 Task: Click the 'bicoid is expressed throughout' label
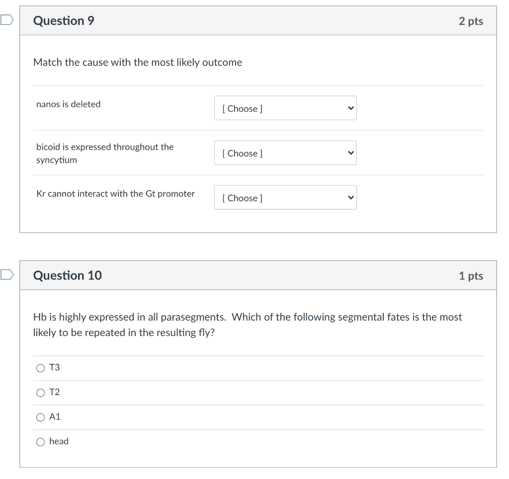tap(105, 147)
